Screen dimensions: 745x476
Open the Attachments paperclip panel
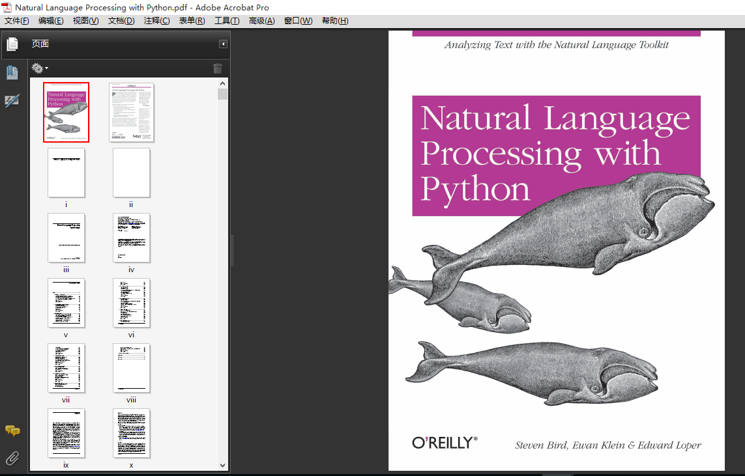[12, 458]
